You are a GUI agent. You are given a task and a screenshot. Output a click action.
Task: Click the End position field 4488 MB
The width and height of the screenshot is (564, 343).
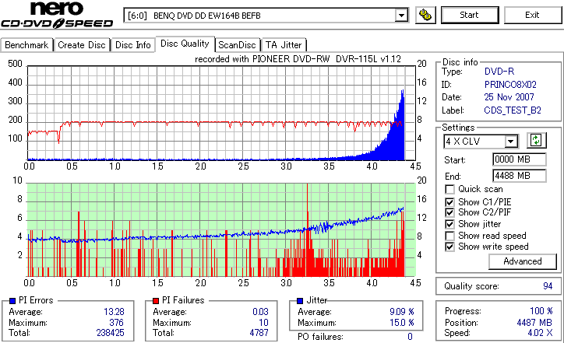pos(519,176)
